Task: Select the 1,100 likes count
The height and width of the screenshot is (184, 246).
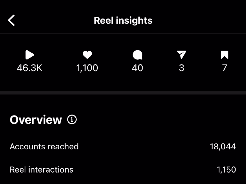Action: click(x=87, y=68)
